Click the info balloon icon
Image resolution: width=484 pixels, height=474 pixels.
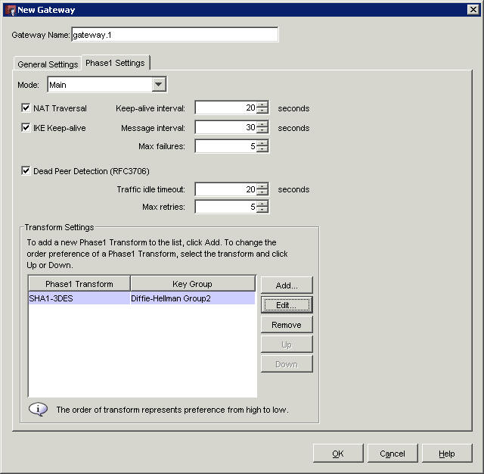38,410
